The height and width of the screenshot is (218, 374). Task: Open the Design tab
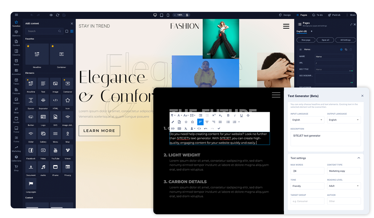(285, 15)
